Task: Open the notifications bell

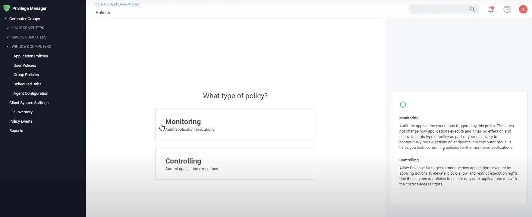Action: pyautogui.click(x=491, y=9)
